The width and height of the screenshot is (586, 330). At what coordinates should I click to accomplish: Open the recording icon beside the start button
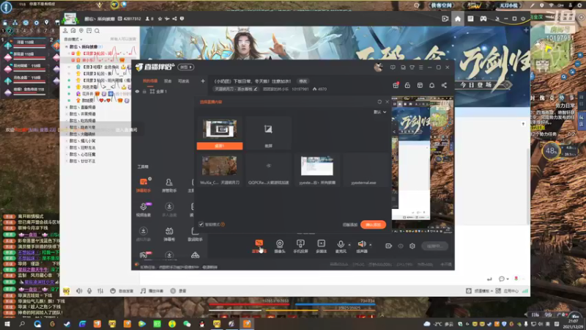pos(388,246)
